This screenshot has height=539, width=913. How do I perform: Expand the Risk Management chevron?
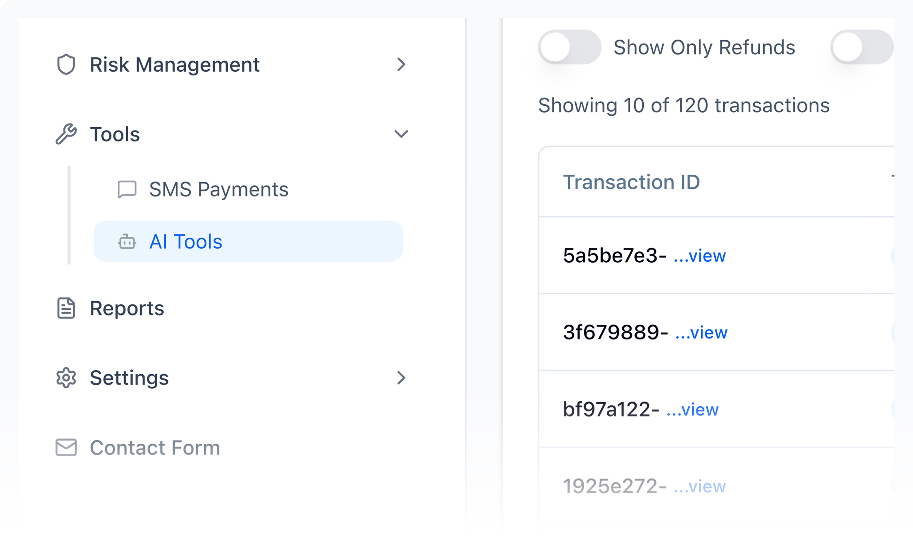coord(401,65)
